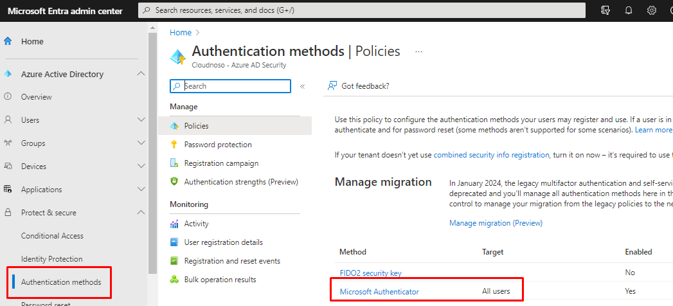Click the Home house icon in sidebar

click(8, 41)
